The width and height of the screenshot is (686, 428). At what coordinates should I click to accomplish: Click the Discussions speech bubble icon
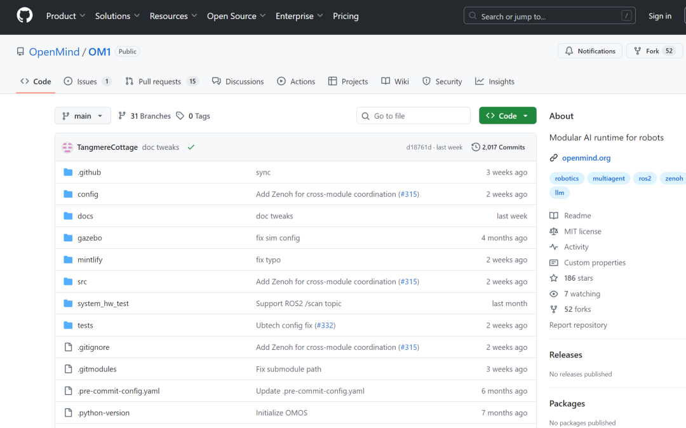point(216,81)
